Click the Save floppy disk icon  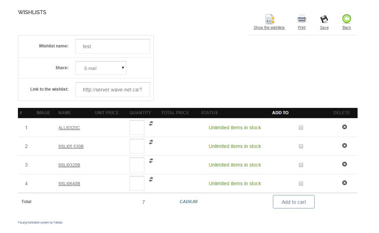tap(324, 19)
